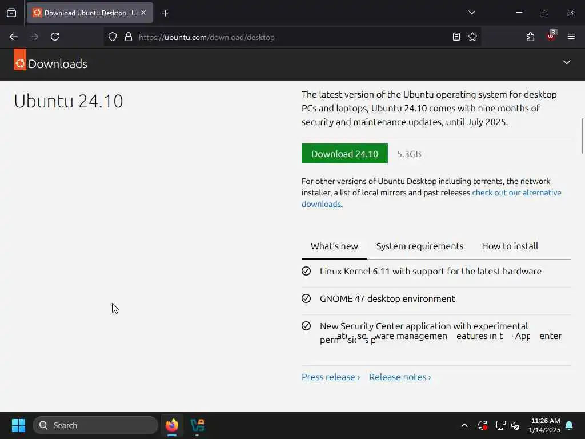Reload the current page
Viewport: 585px width, 439px height.
click(55, 37)
